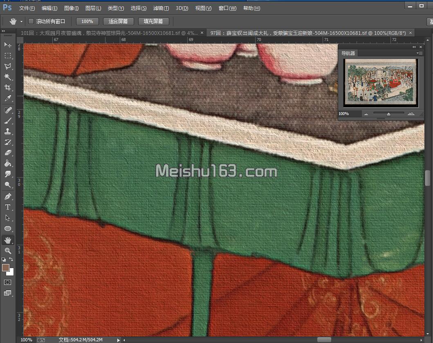Select the Brush tool
This screenshot has width=433, height=343.
coord(8,121)
